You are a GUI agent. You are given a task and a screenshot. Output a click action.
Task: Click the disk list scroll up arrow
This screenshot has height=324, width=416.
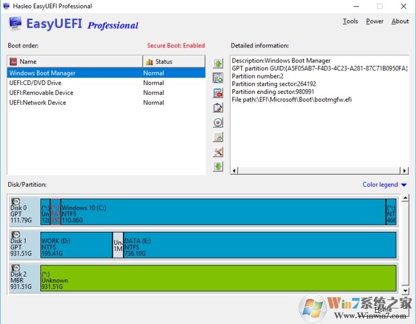pos(405,198)
